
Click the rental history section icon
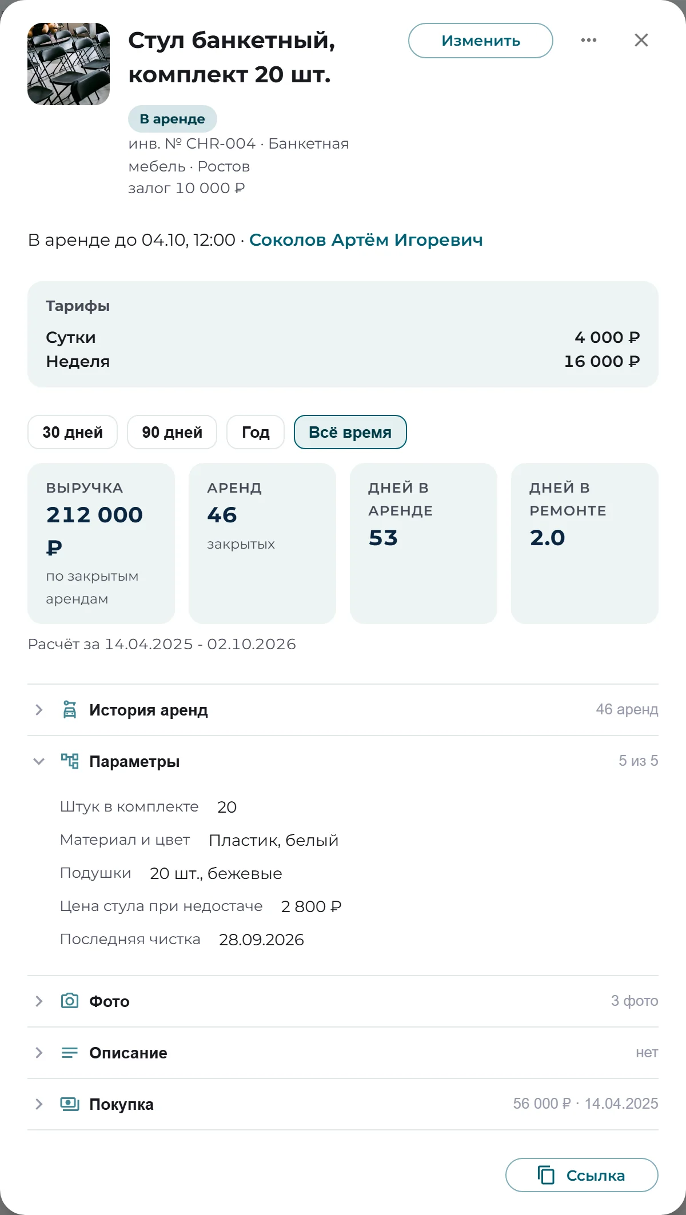(x=70, y=710)
